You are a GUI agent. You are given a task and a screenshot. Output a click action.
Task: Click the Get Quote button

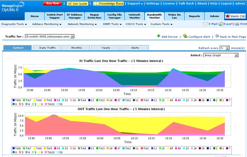click(x=78, y=3)
